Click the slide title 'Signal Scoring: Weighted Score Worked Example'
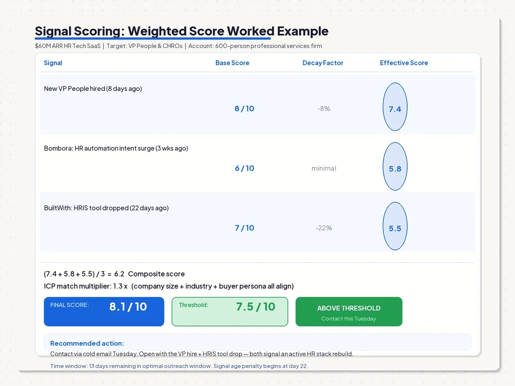This screenshot has width=515, height=386. tap(182, 31)
